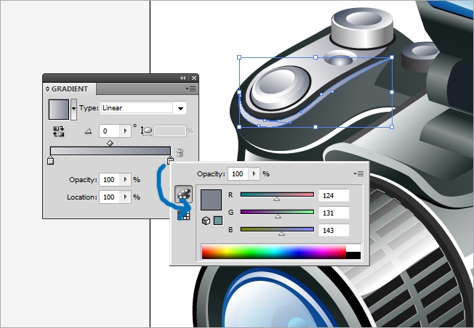
Task: Click the Reverse Gradient icon
Action: 58,131
